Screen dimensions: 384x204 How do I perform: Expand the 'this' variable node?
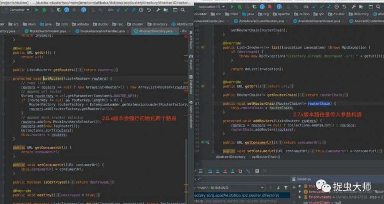(x=300, y=186)
